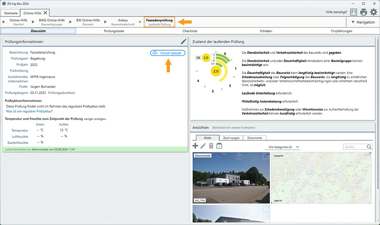Click the yellow 2,0 gauge center circle

[x=216, y=71]
